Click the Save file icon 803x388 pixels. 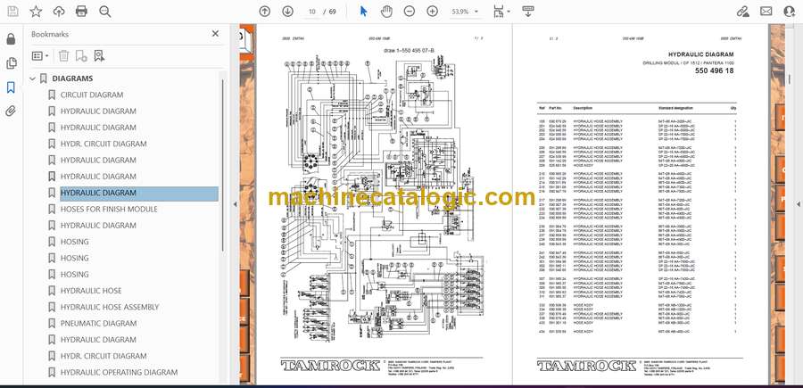[12, 12]
